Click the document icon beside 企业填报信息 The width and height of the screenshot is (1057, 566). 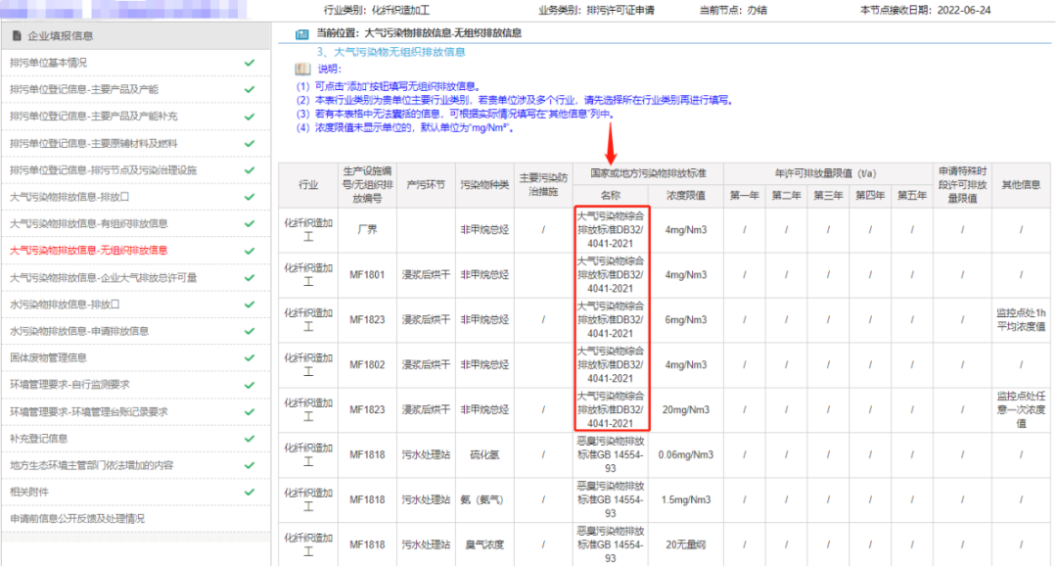(x=16, y=36)
